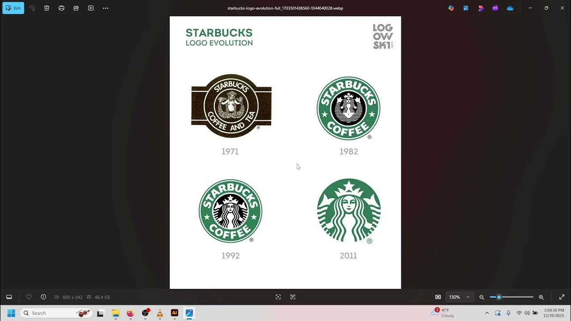
Task: Click the fit-to-window icon beside 130%
Action: click(x=438, y=297)
